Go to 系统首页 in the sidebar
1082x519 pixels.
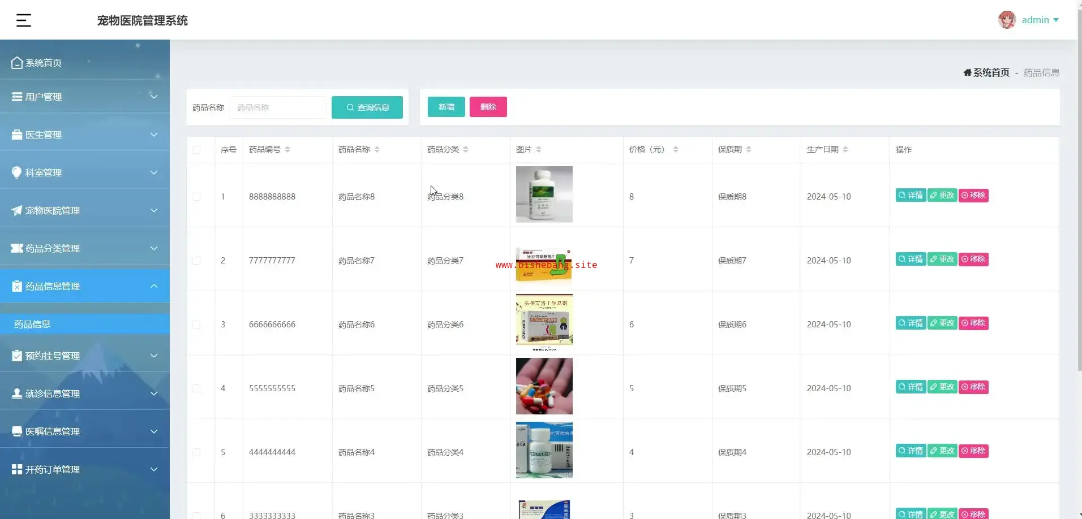pyautogui.click(x=44, y=63)
